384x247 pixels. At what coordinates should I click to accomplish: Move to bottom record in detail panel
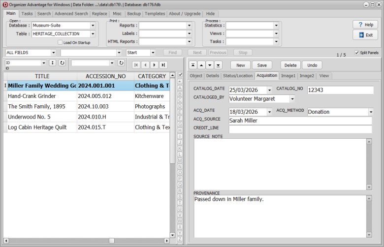click(218, 65)
